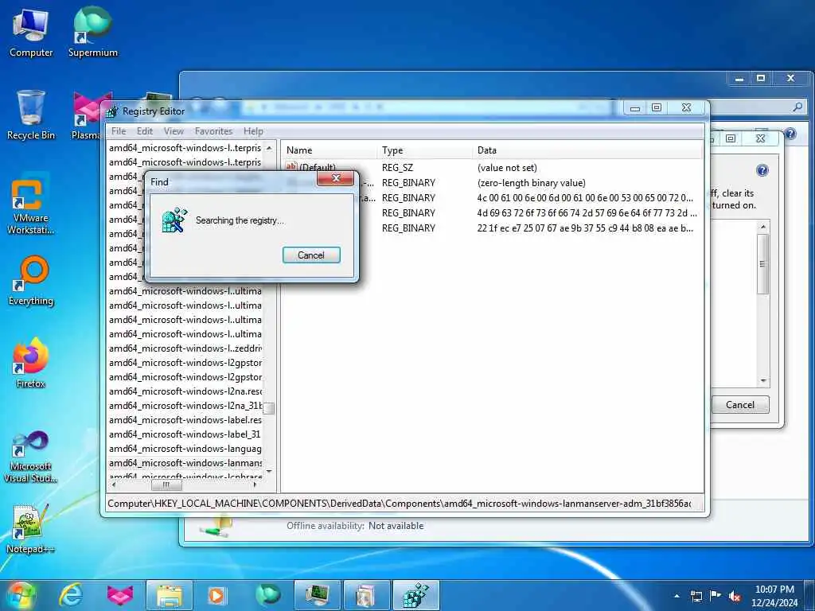Click Cancel in the background dialog on right
The image size is (815, 611).
pyautogui.click(x=739, y=405)
